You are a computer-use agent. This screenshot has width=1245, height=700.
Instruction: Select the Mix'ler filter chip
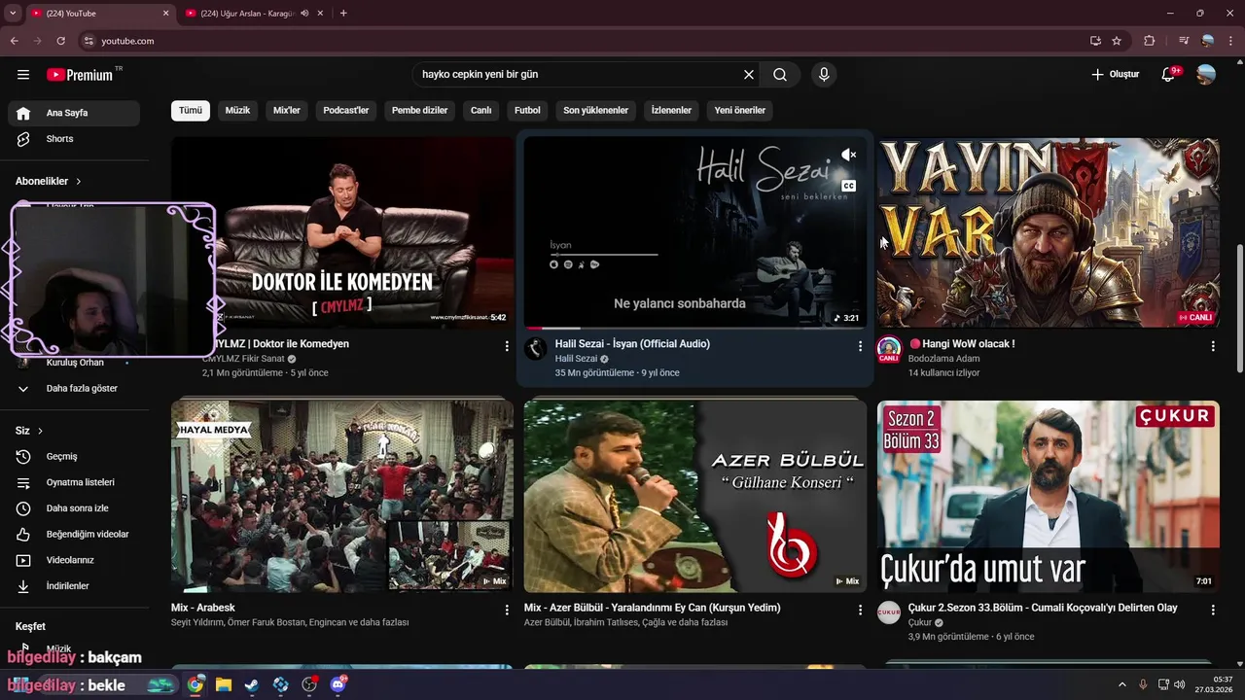[287, 110]
